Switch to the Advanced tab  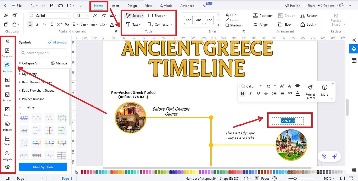coord(187,6)
